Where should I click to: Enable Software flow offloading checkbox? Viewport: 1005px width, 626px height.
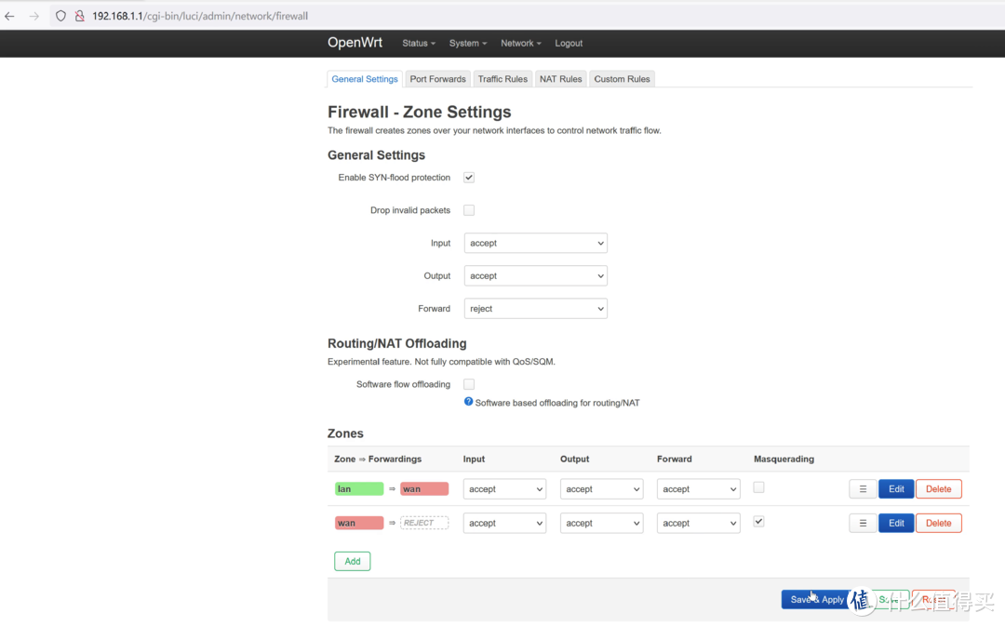(469, 384)
